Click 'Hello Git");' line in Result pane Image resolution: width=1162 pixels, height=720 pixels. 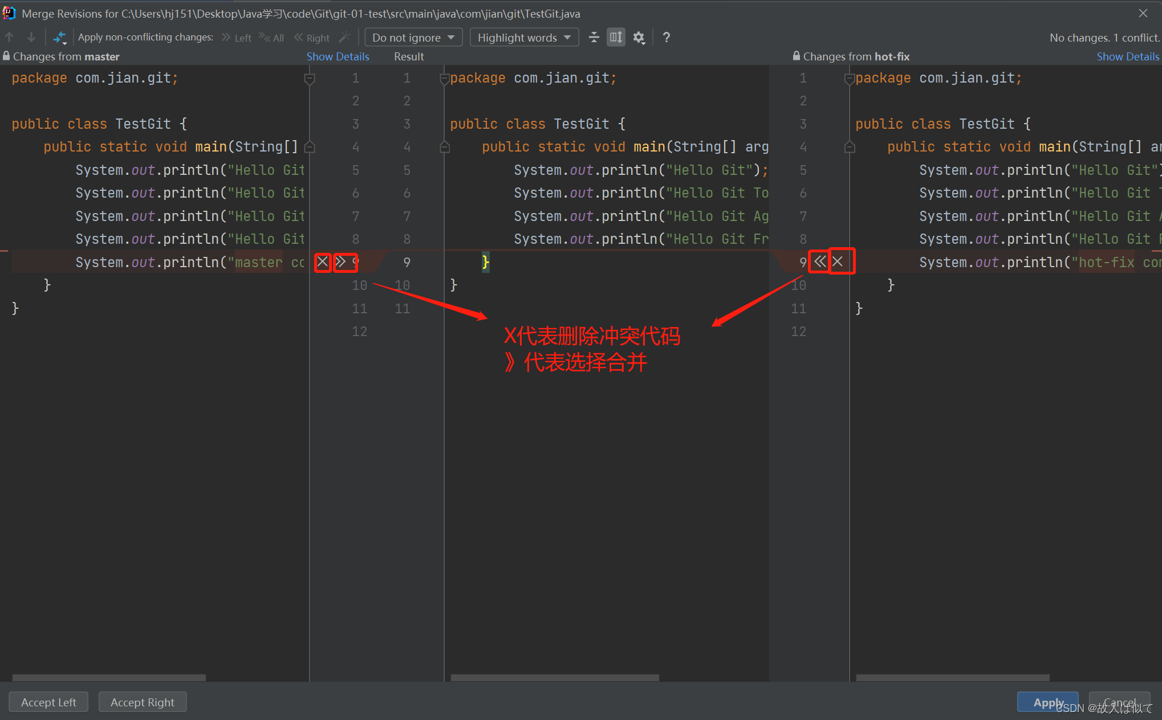[641, 170]
